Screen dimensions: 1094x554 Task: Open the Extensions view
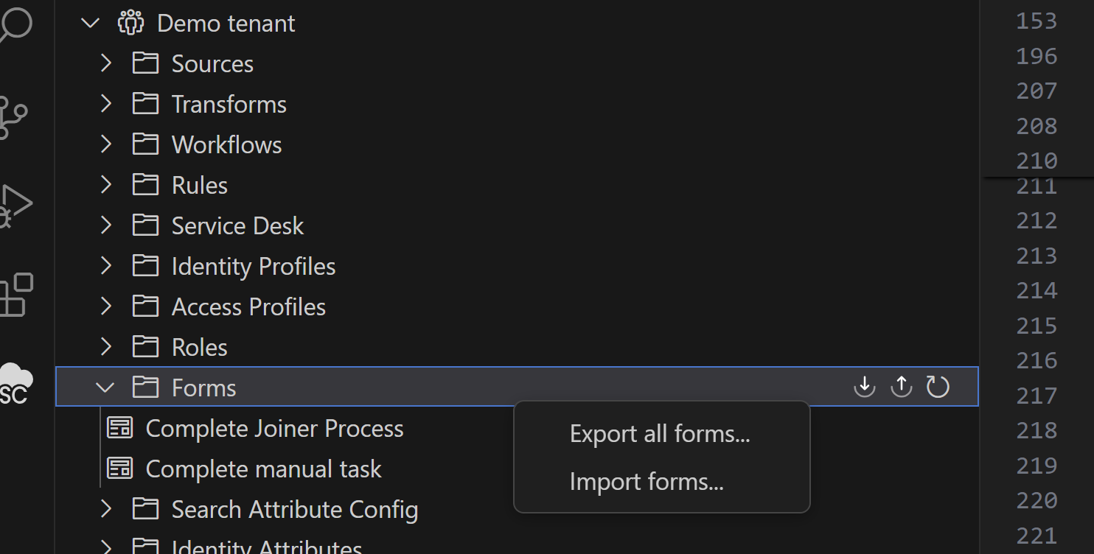pos(16,295)
